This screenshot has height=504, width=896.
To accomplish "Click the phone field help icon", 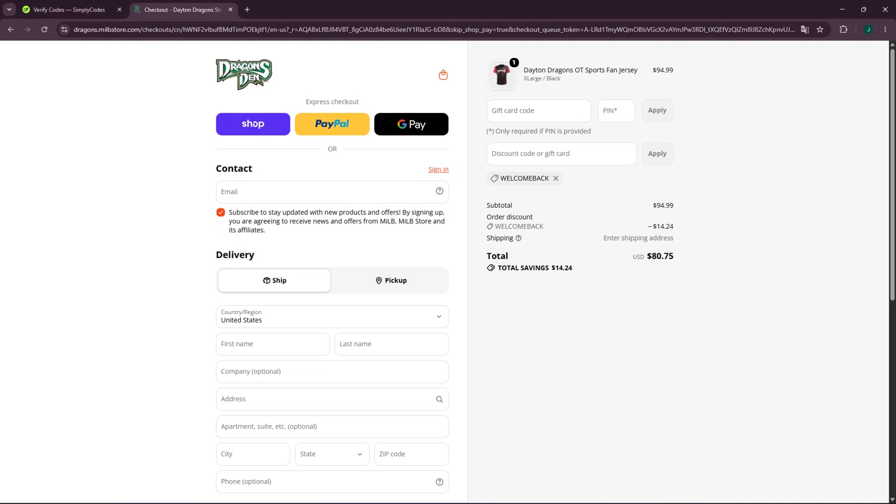I will [x=439, y=482].
